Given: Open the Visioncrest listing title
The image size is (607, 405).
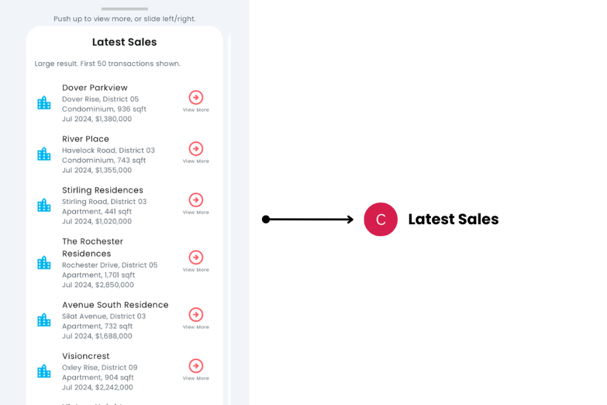Looking at the screenshot, I should coord(86,356).
